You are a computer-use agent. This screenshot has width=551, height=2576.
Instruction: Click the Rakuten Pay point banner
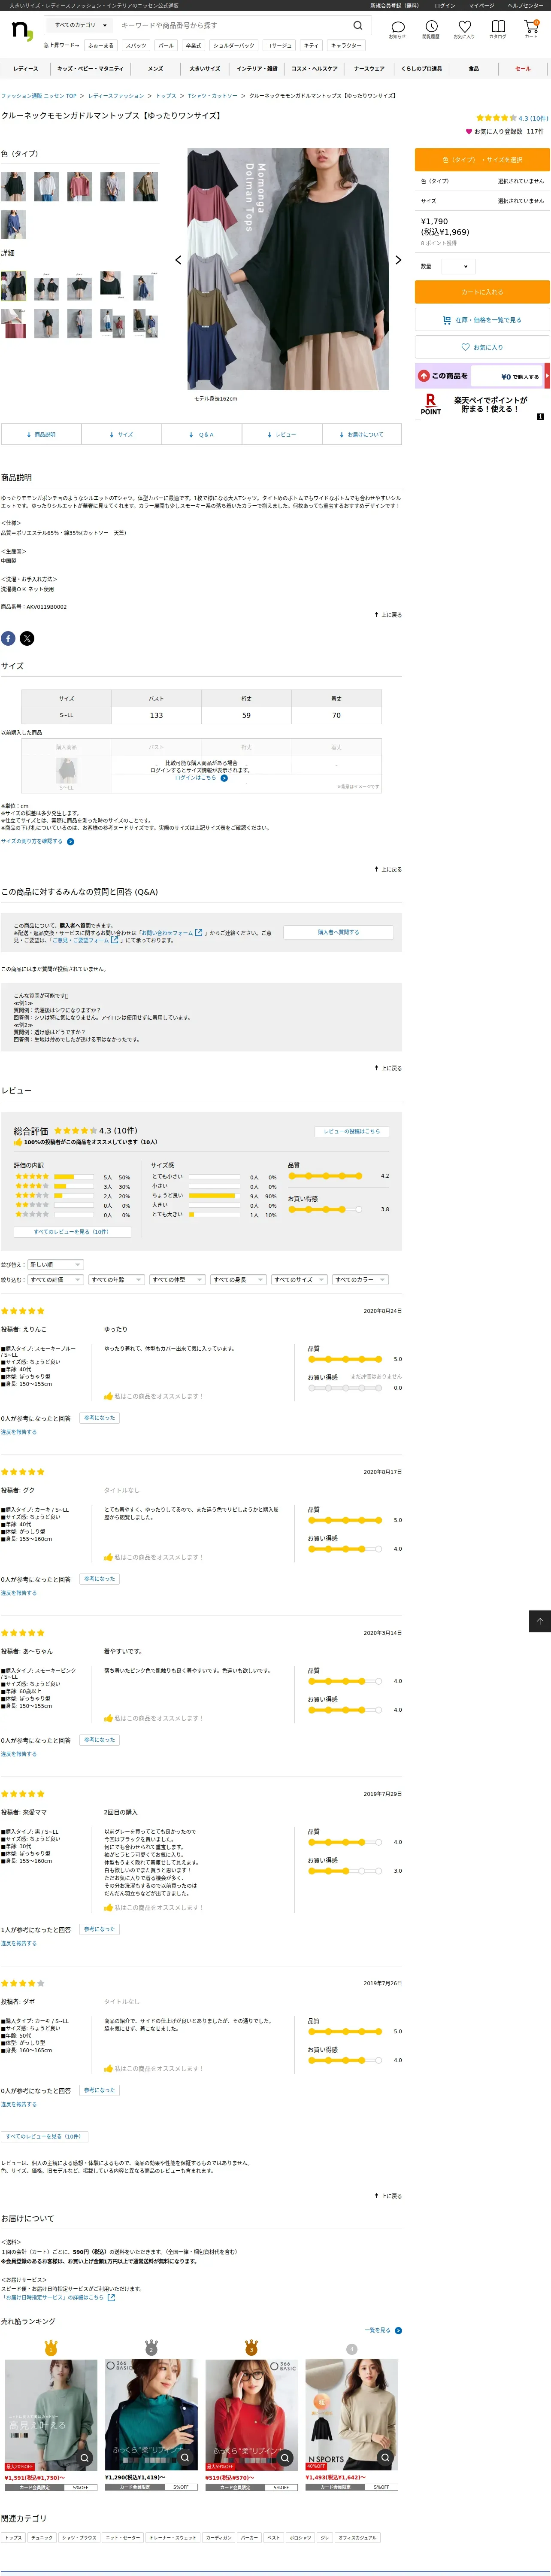[482, 404]
